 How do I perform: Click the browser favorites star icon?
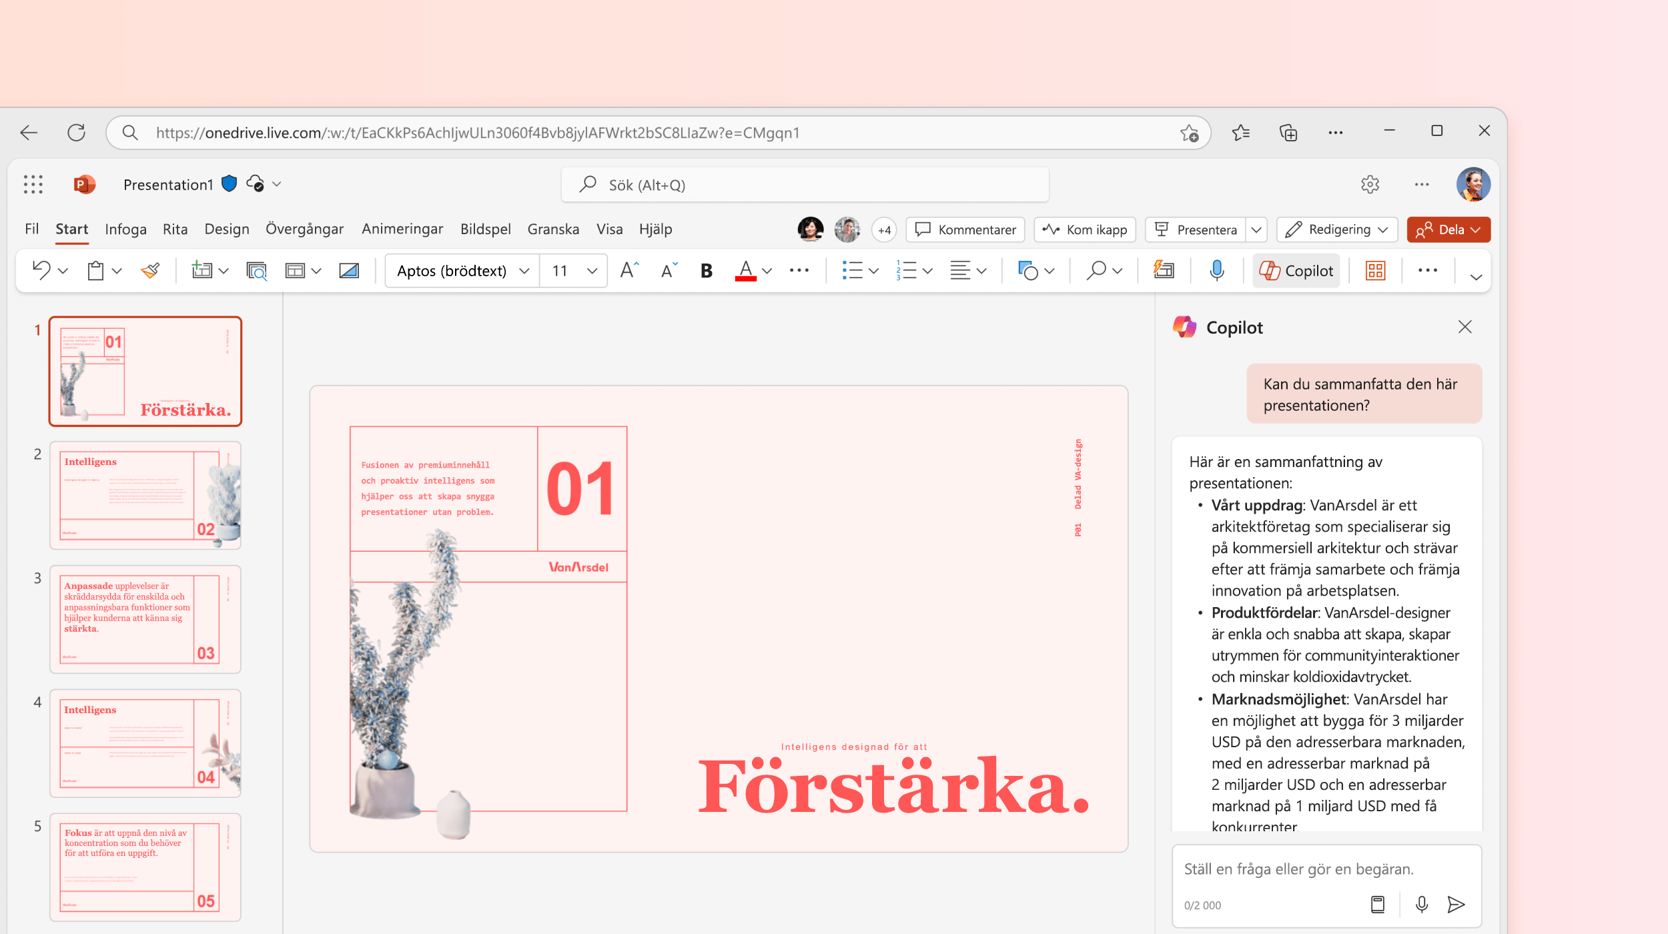click(x=1240, y=132)
